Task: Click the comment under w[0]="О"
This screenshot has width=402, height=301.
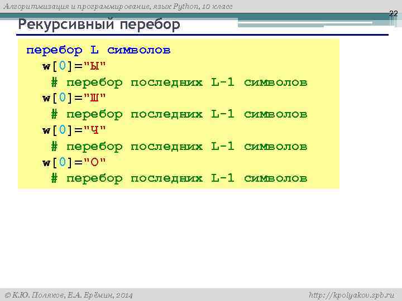Action: coord(179,178)
